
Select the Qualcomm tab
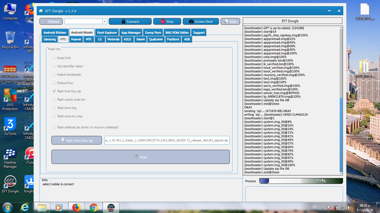pos(156,39)
